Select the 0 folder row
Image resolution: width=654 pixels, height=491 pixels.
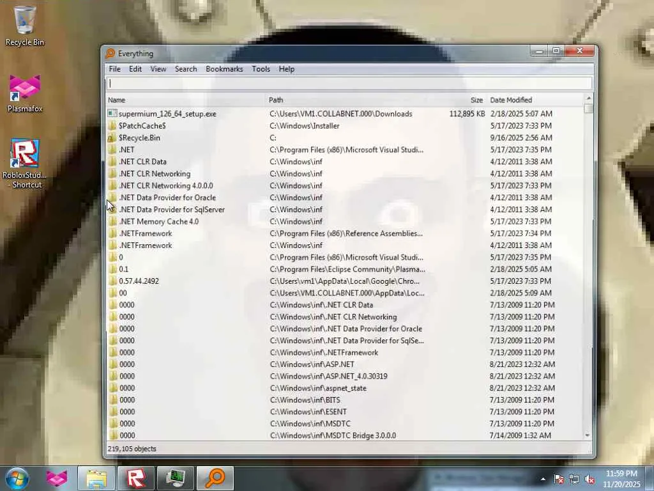(x=346, y=257)
